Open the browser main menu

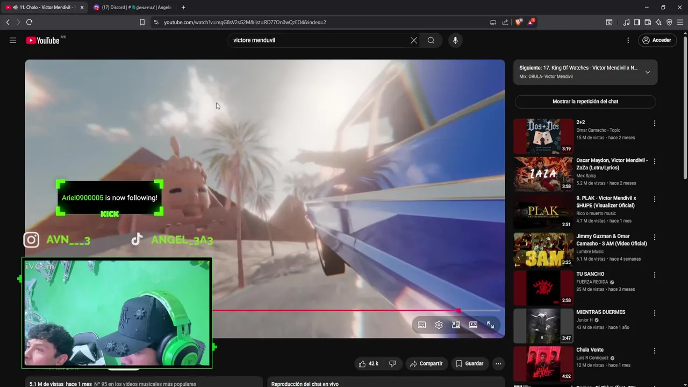tap(680, 22)
